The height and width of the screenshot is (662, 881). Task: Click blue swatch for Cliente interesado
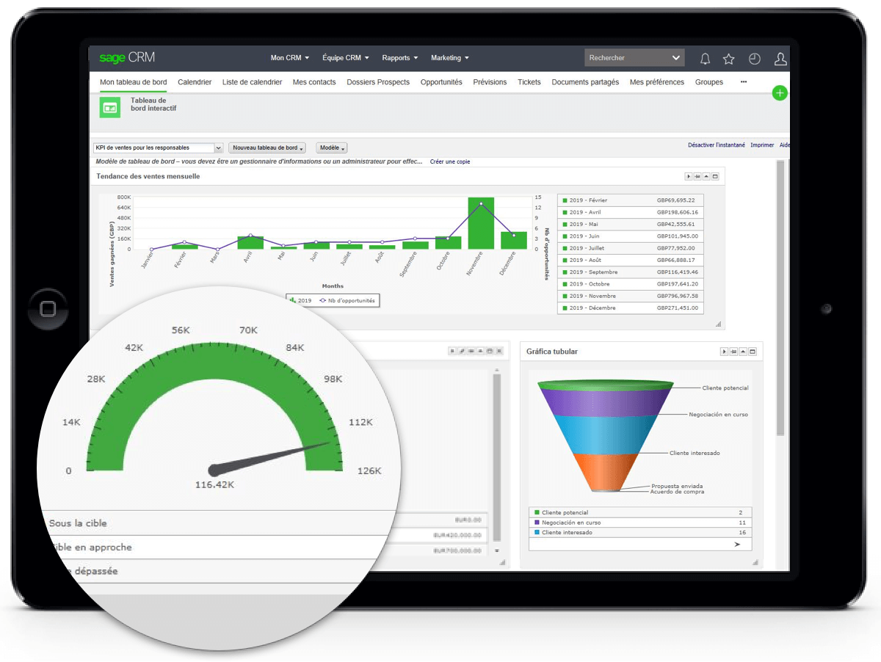[x=537, y=532]
